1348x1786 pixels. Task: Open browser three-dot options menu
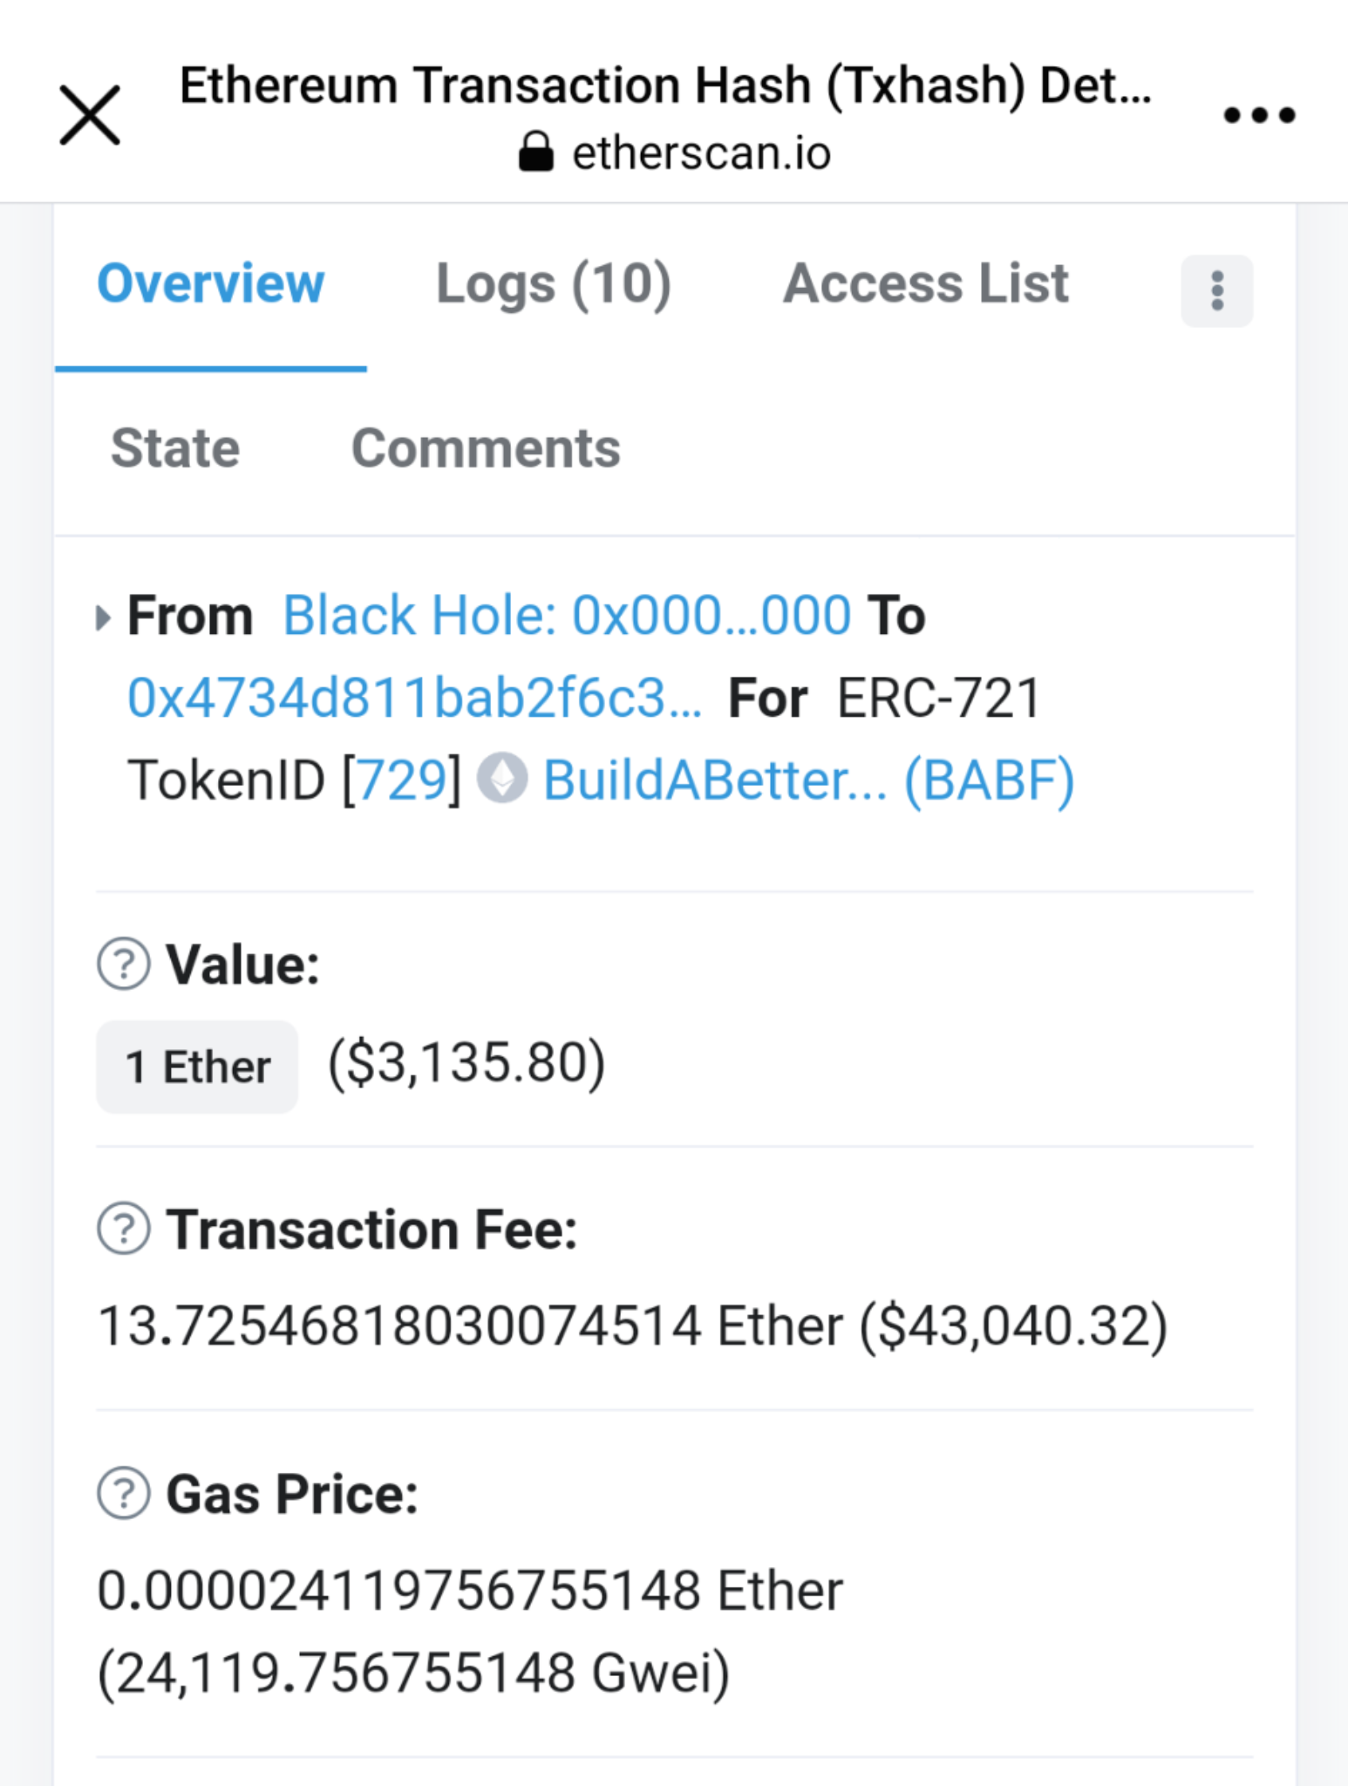click(x=1259, y=115)
